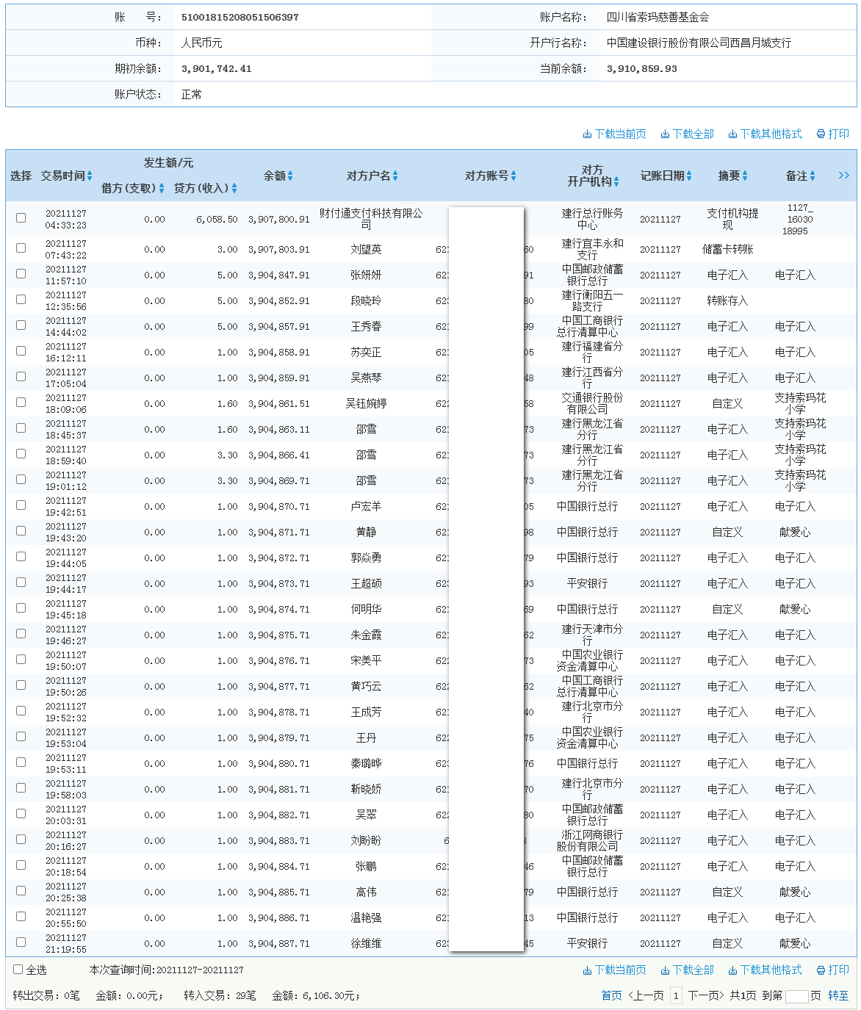Click the top print icon

coord(820,134)
